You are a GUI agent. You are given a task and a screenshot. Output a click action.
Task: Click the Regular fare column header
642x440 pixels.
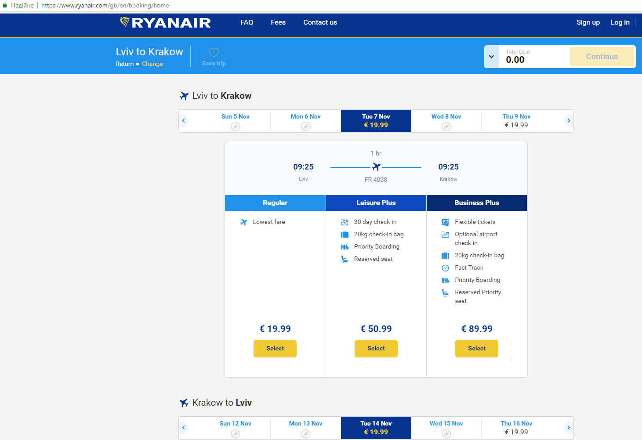click(x=275, y=203)
